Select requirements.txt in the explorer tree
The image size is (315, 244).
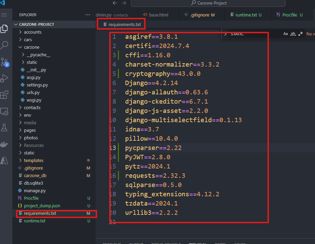(x=54, y=213)
